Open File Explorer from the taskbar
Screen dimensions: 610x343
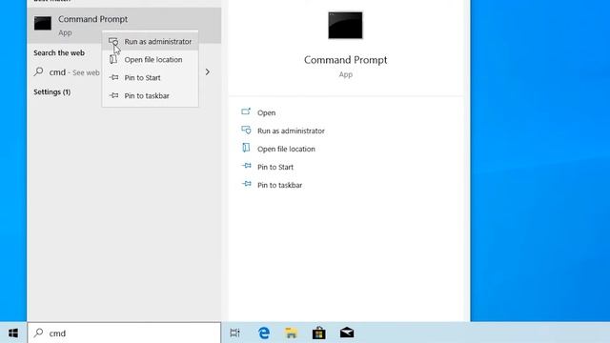[291, 333]
